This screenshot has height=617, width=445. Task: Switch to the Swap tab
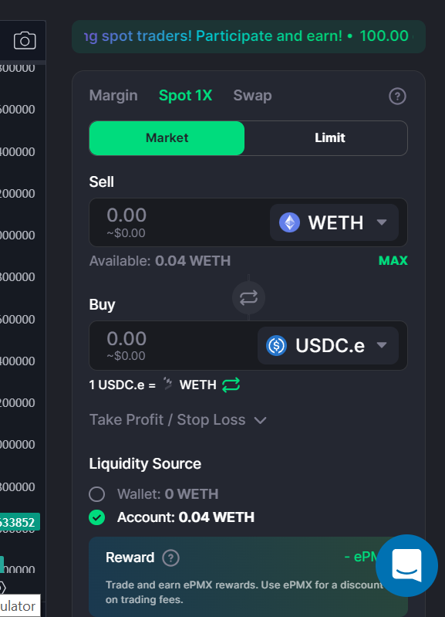[x=252, y=96]
